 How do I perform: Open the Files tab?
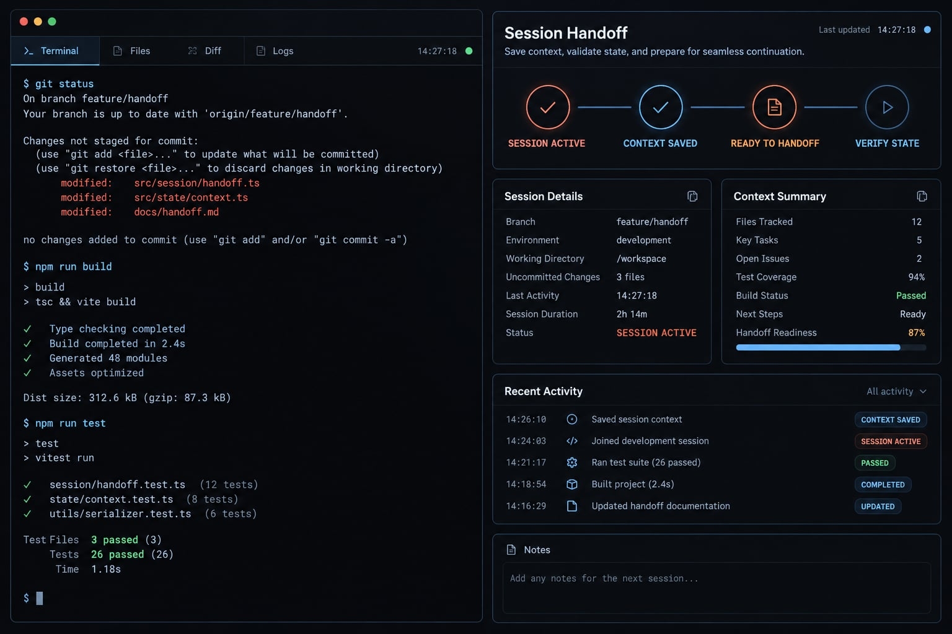[131, 51]
